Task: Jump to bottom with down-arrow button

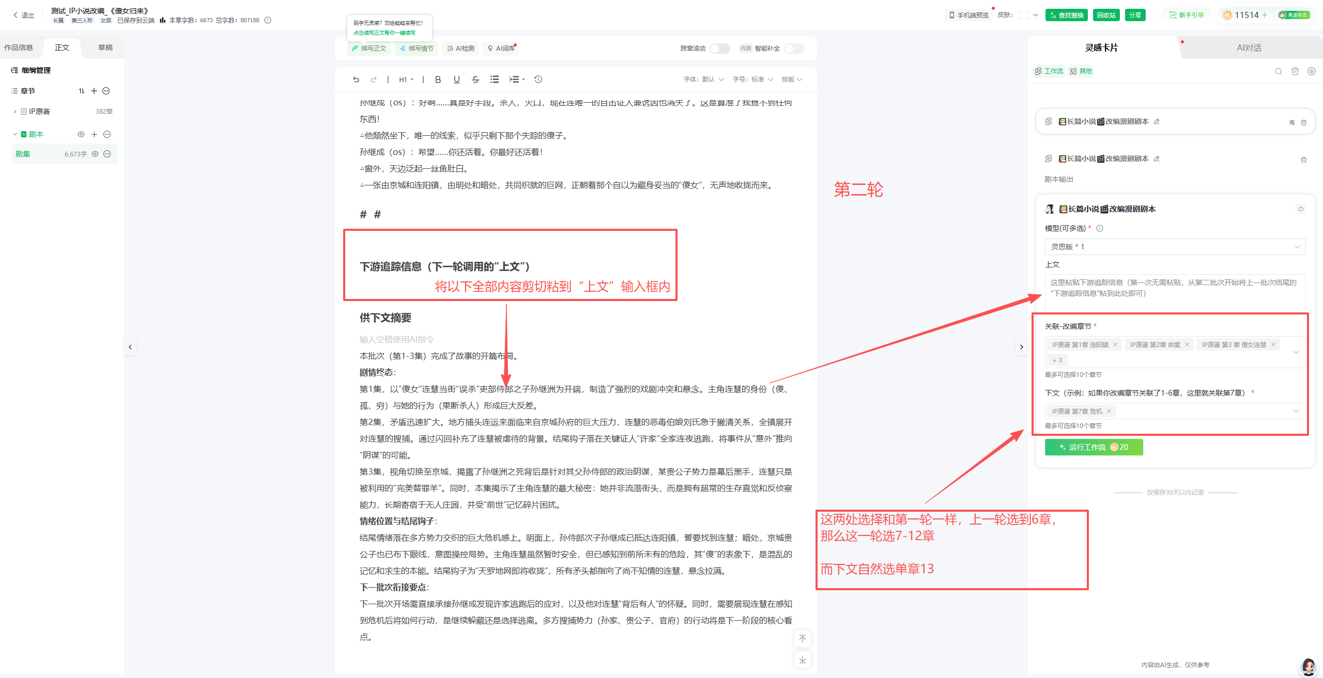Action: [803, 659]
